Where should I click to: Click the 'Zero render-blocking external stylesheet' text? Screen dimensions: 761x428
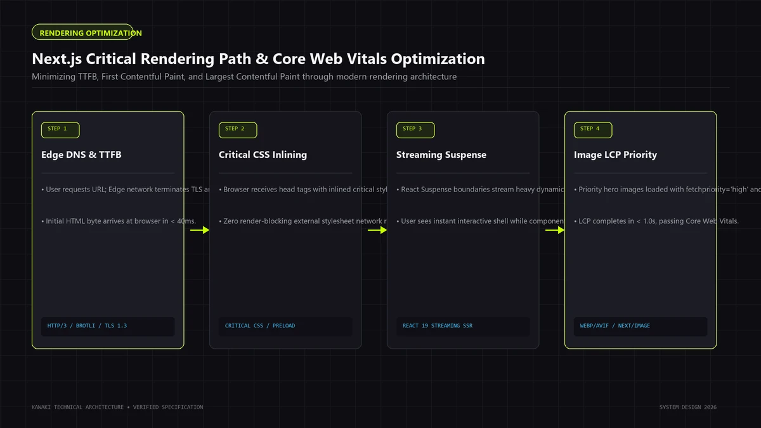click(x=302, y=221)
